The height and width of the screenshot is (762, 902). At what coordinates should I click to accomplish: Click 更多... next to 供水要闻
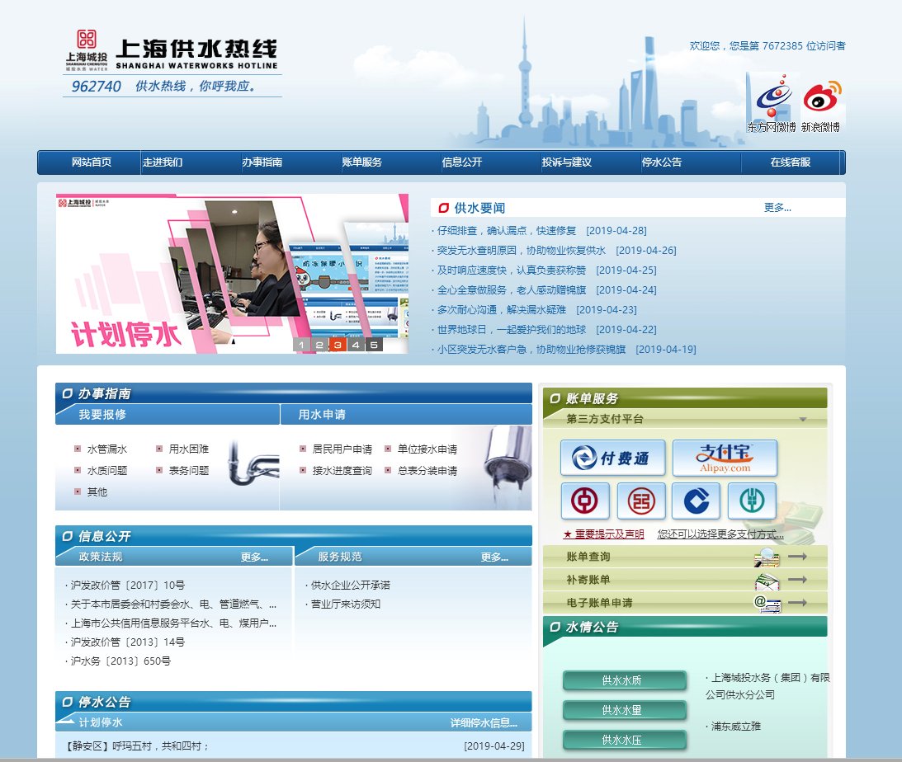pyautogui.click(x=777, y=208)
